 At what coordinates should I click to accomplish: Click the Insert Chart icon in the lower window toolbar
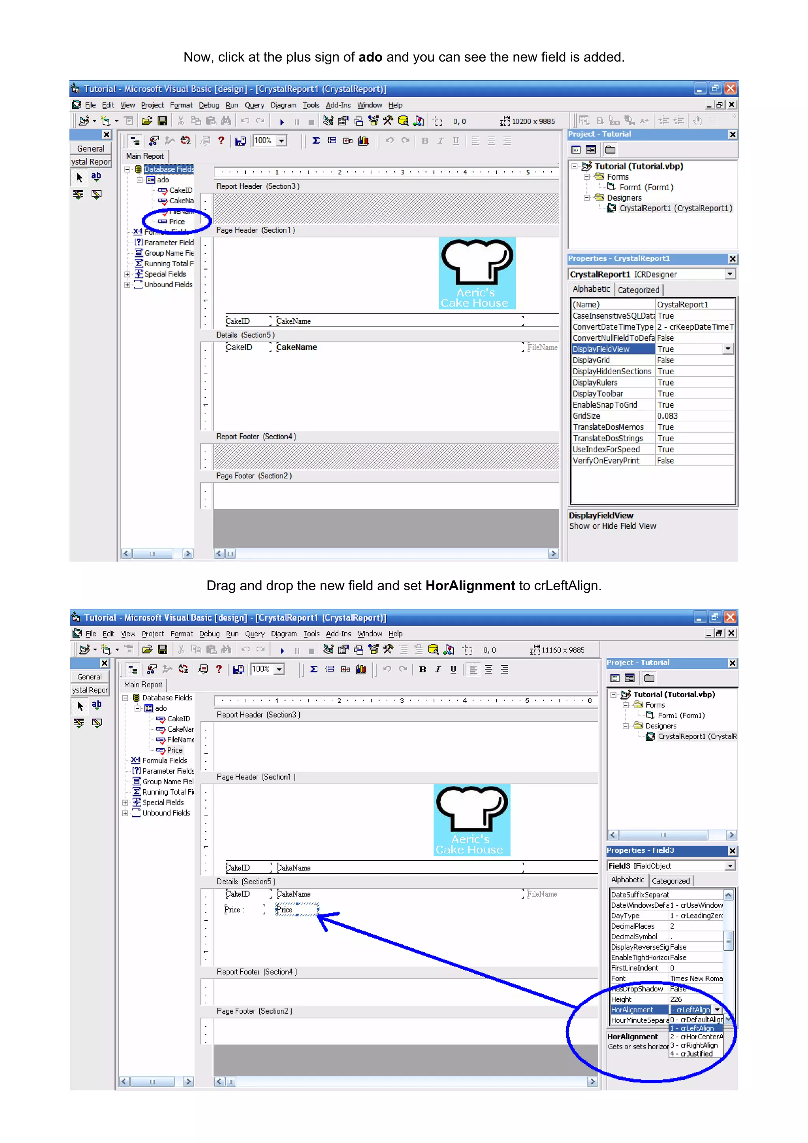click(361, 670)
